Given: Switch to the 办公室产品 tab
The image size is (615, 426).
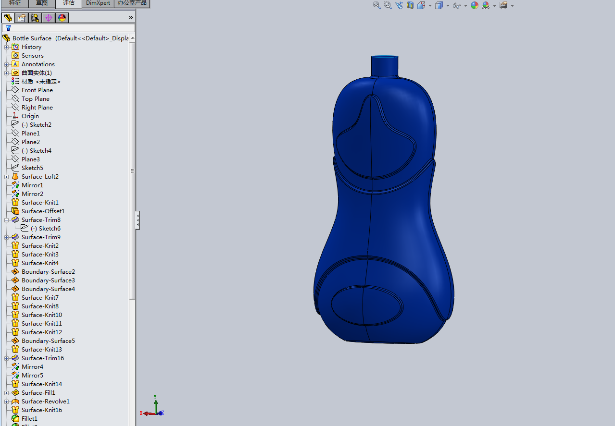Looking at the screenshot, I should coord(132,3).
